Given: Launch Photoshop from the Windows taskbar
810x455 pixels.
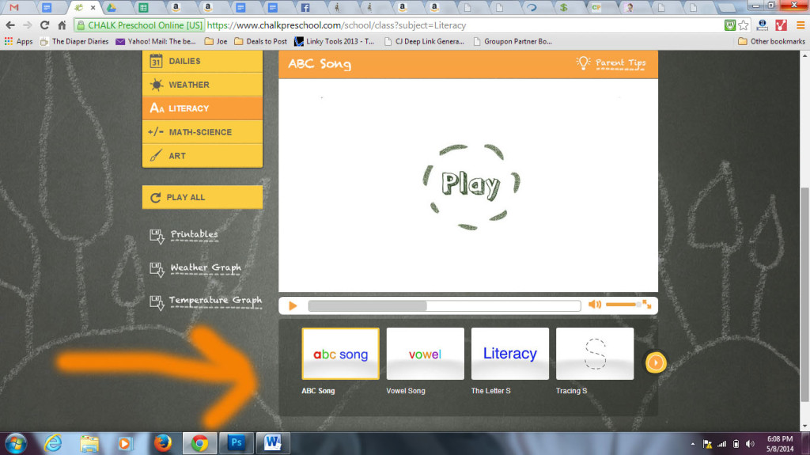Looking at the screenshot, I should [236, 443].
